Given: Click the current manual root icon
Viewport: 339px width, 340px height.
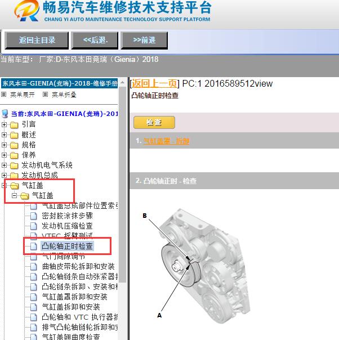Looking at the screenshot, I should coord(5,114).
